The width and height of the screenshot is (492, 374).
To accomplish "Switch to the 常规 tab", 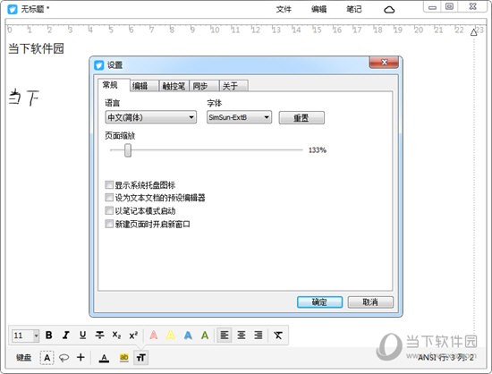I will pyautogui.click(x=114, y=85).
